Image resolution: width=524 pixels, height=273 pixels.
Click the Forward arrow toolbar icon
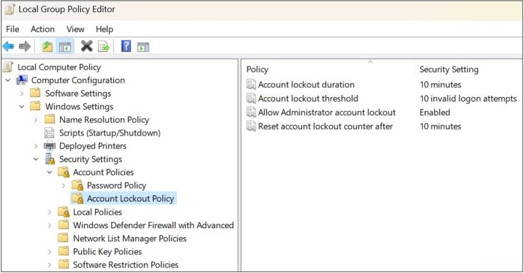point(24,47)
